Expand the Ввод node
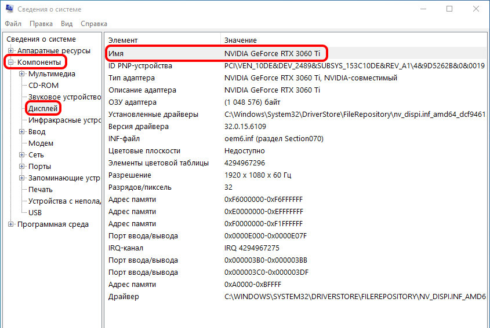The image size is (490, 328). [x=21, y=131]
